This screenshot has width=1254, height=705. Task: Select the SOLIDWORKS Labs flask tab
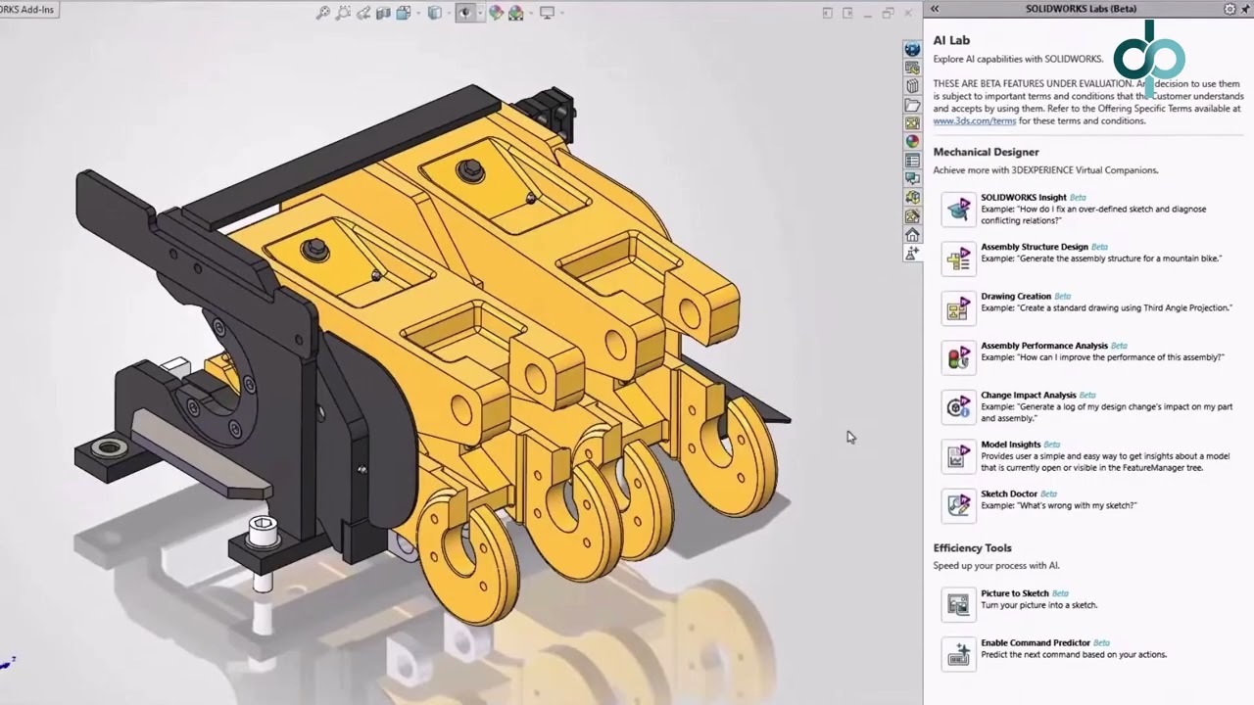[x=912, y=253]
